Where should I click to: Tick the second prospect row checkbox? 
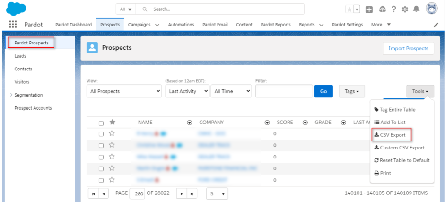(x=101, y=146)
